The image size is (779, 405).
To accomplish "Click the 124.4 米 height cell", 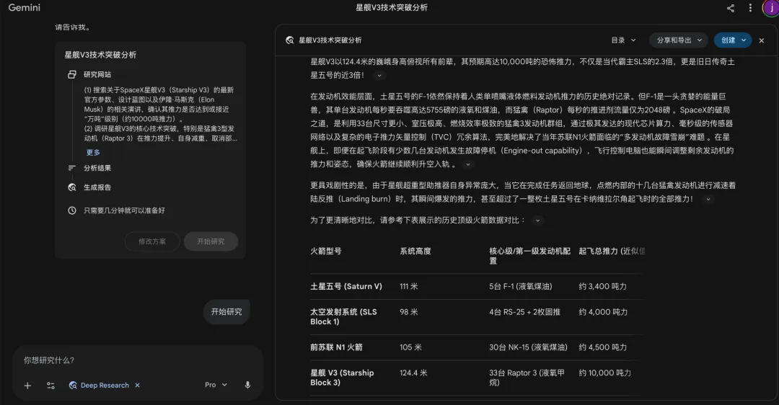I will 413,373.
